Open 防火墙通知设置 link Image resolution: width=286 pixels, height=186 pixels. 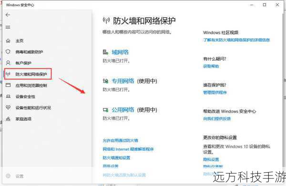116,157
